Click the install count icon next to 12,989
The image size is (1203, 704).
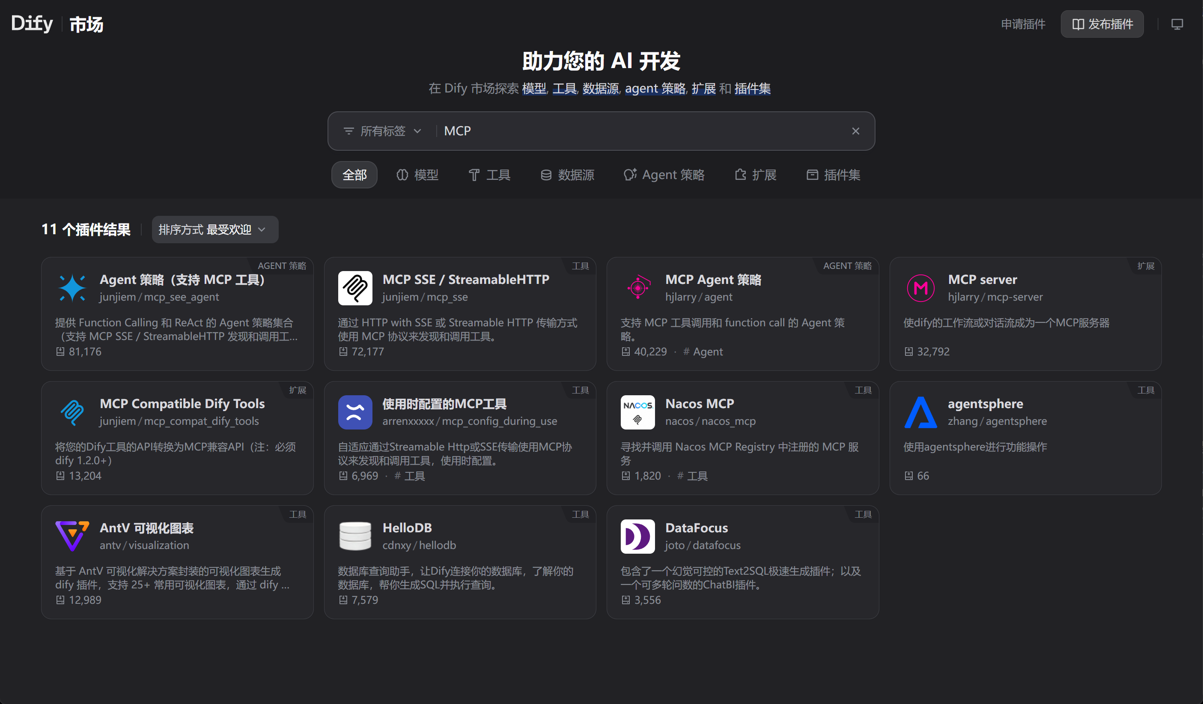click(60, 600)
